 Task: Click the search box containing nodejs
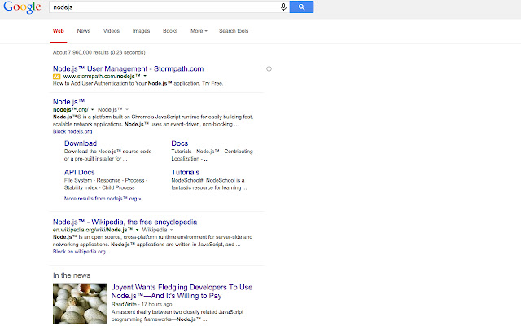coord(163,7)
